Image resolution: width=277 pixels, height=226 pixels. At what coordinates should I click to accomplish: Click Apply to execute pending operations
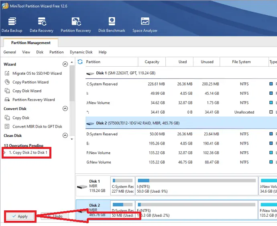(20, 216)
